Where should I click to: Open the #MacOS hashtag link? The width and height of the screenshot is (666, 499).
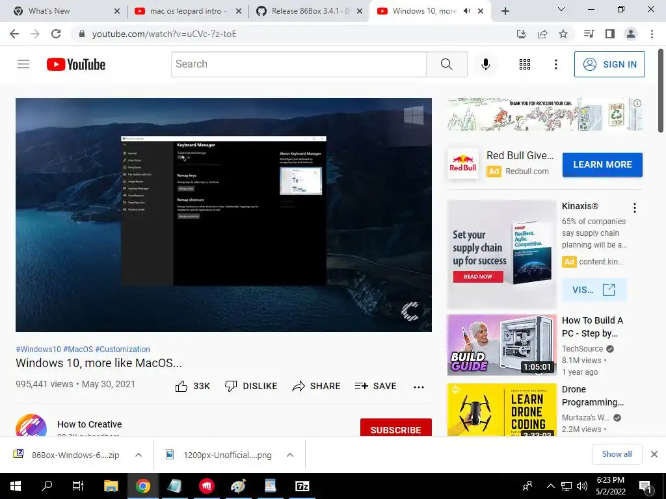point(78,349)
